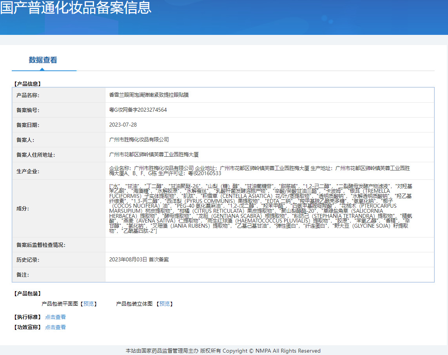
Task: Click the 备案人住所地址 row label
Action: (x=36, y=155)
